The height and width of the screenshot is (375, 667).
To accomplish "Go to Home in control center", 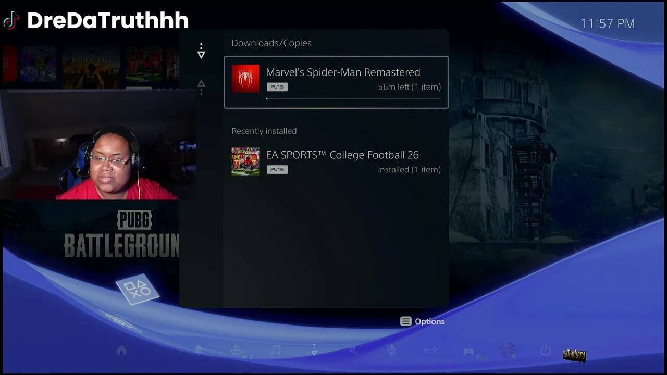I will click(121, 351).
